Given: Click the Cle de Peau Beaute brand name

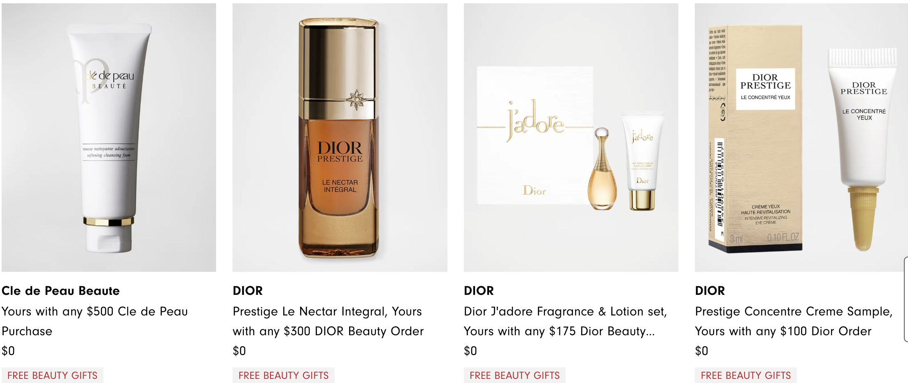Looking at the screenshot, I should pos(61,291).
